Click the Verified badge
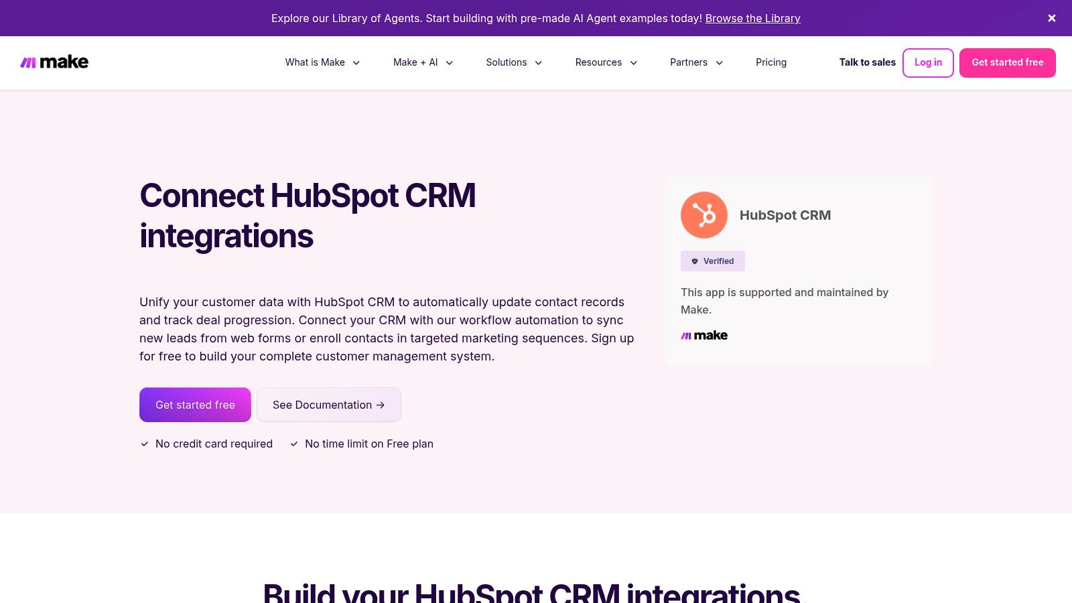 coord(712,261)
